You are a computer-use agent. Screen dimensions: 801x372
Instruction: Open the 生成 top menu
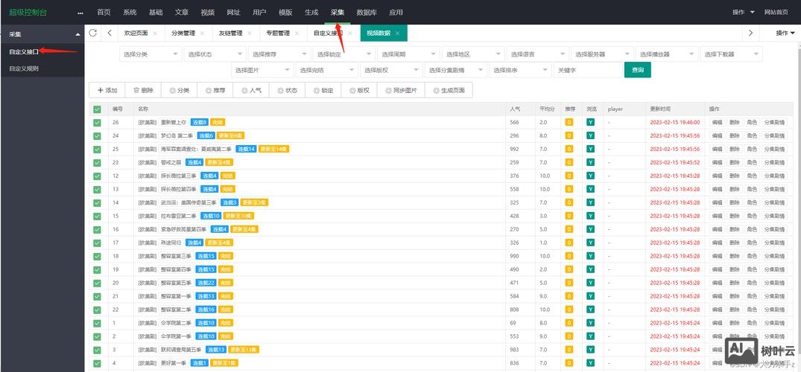click(x=311, y=12)
